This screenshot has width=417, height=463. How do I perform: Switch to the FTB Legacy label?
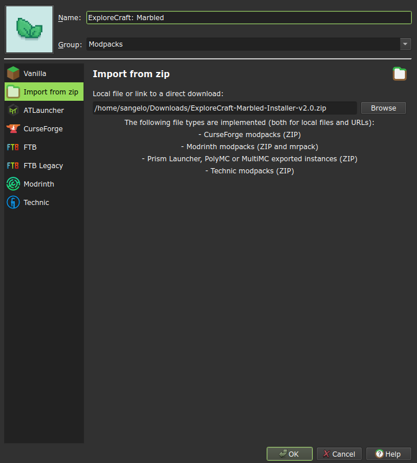tap(43, 166)
